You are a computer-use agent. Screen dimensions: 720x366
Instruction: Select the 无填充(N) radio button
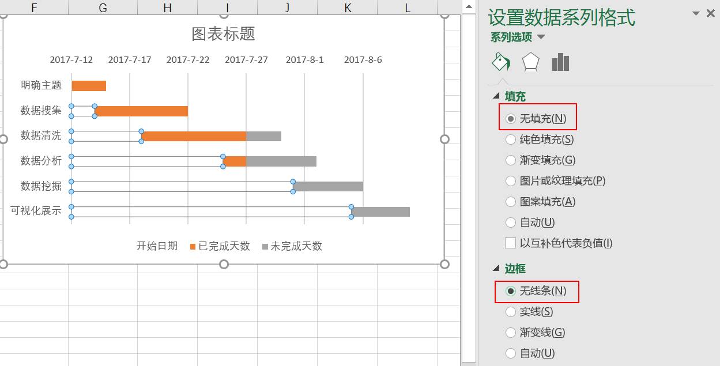click(510, 119)
